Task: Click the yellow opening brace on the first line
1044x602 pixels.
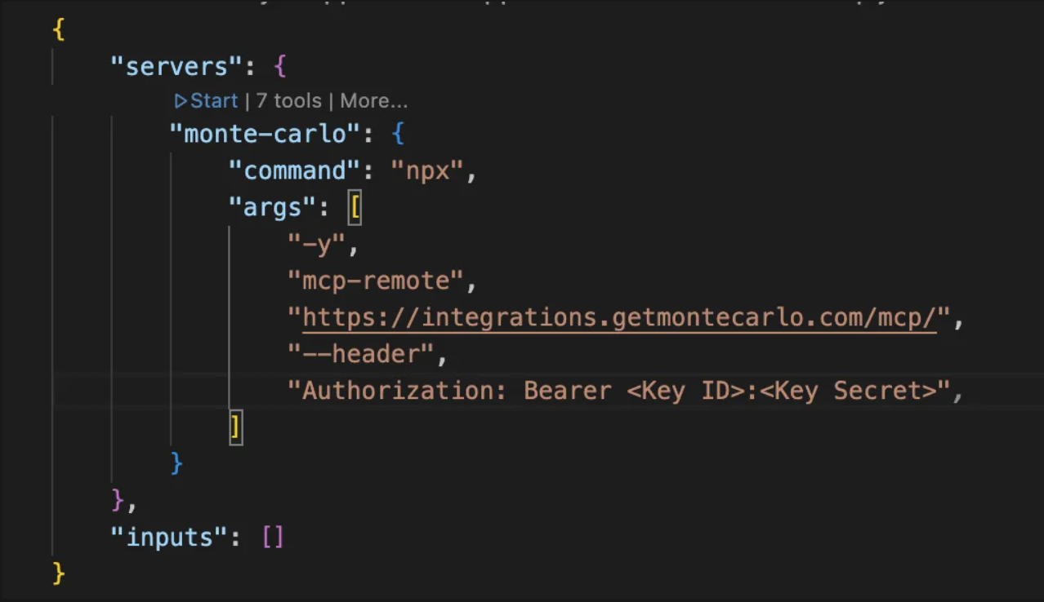Action: click(x=59, y=29)
